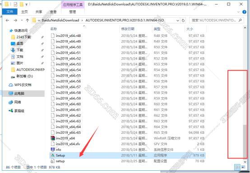The width and height of the screenshot is (250, 173).
Task: Click the 94,098 KB size cell
Action: 196,132
